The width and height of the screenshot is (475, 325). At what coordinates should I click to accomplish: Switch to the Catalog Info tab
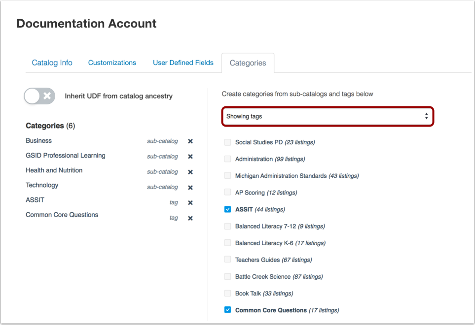coord(52,63)
